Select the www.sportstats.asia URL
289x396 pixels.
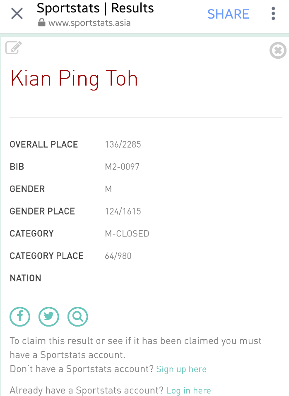pos(89,23)
